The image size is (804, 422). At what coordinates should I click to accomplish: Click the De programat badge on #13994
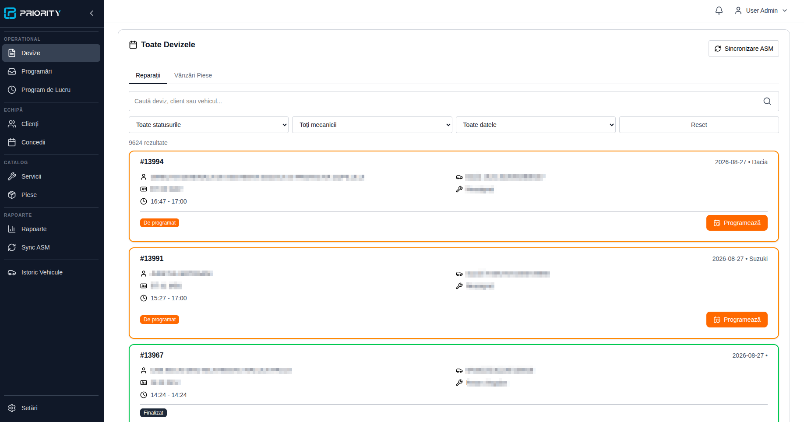159,223
